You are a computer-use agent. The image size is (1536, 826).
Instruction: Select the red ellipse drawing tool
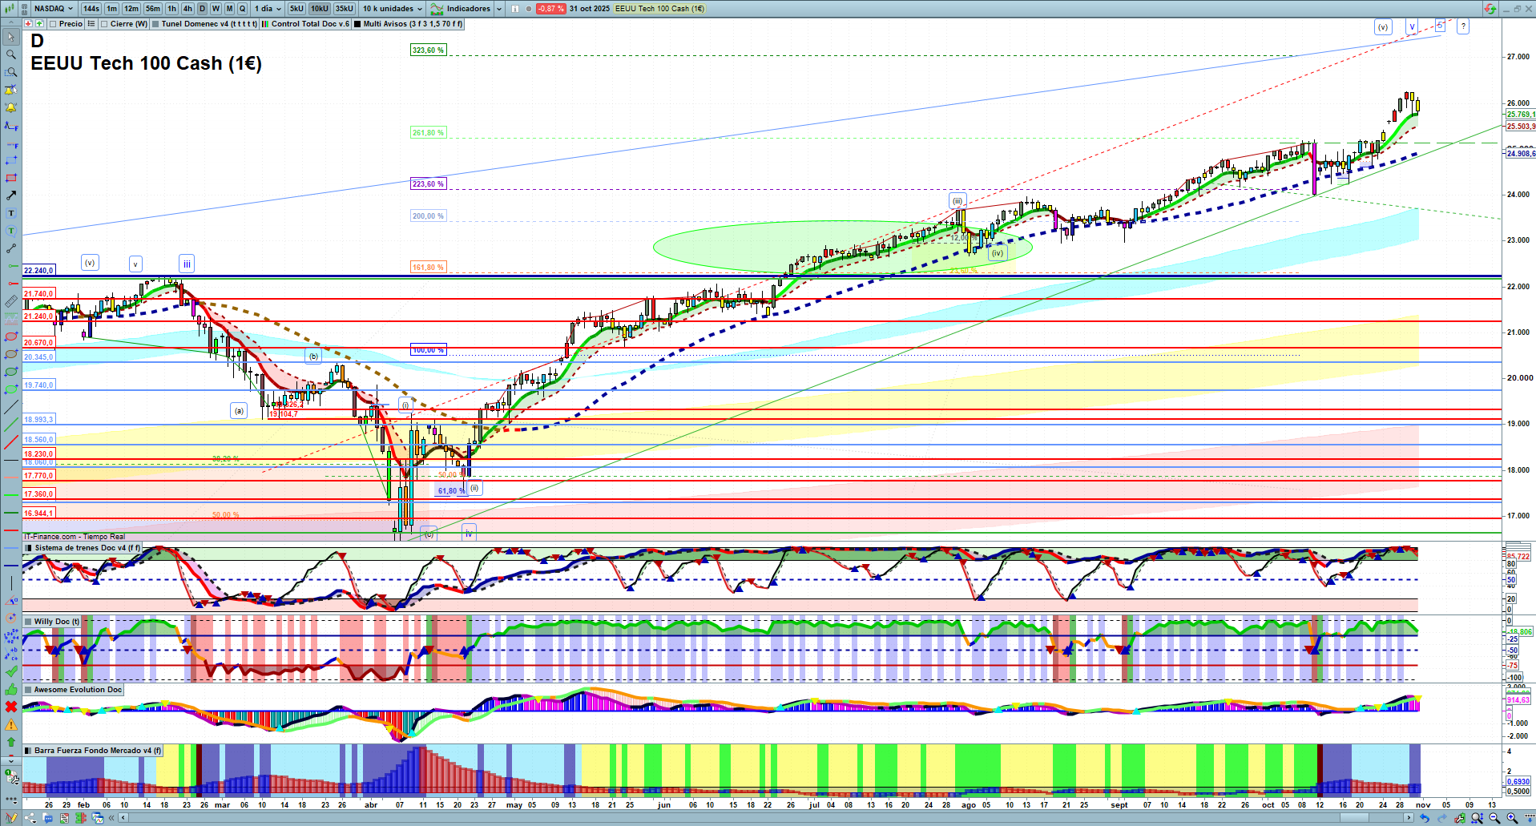(x=11, y=336)
